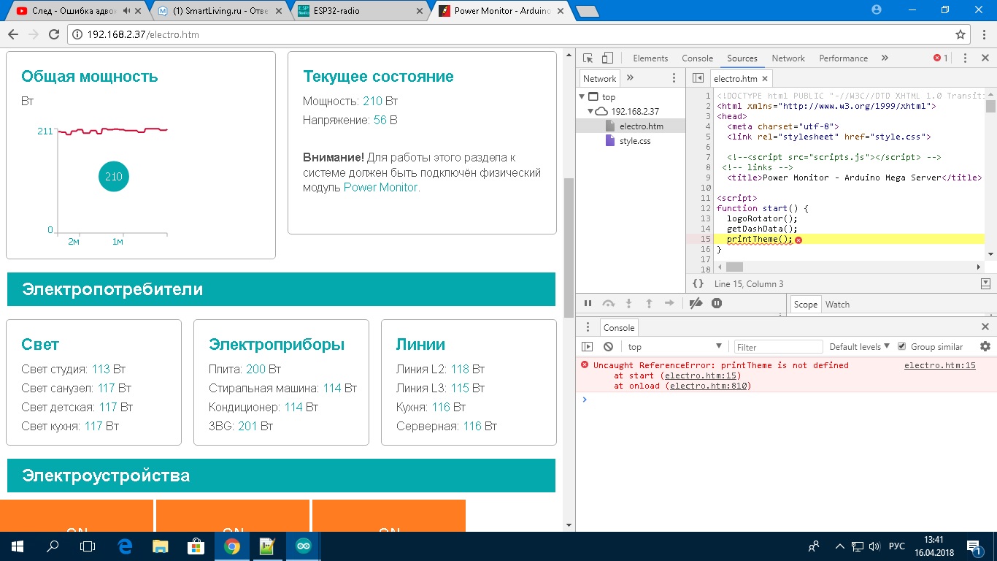
Task: Toggle the Group similar checkbox
Action: point(902,346)
